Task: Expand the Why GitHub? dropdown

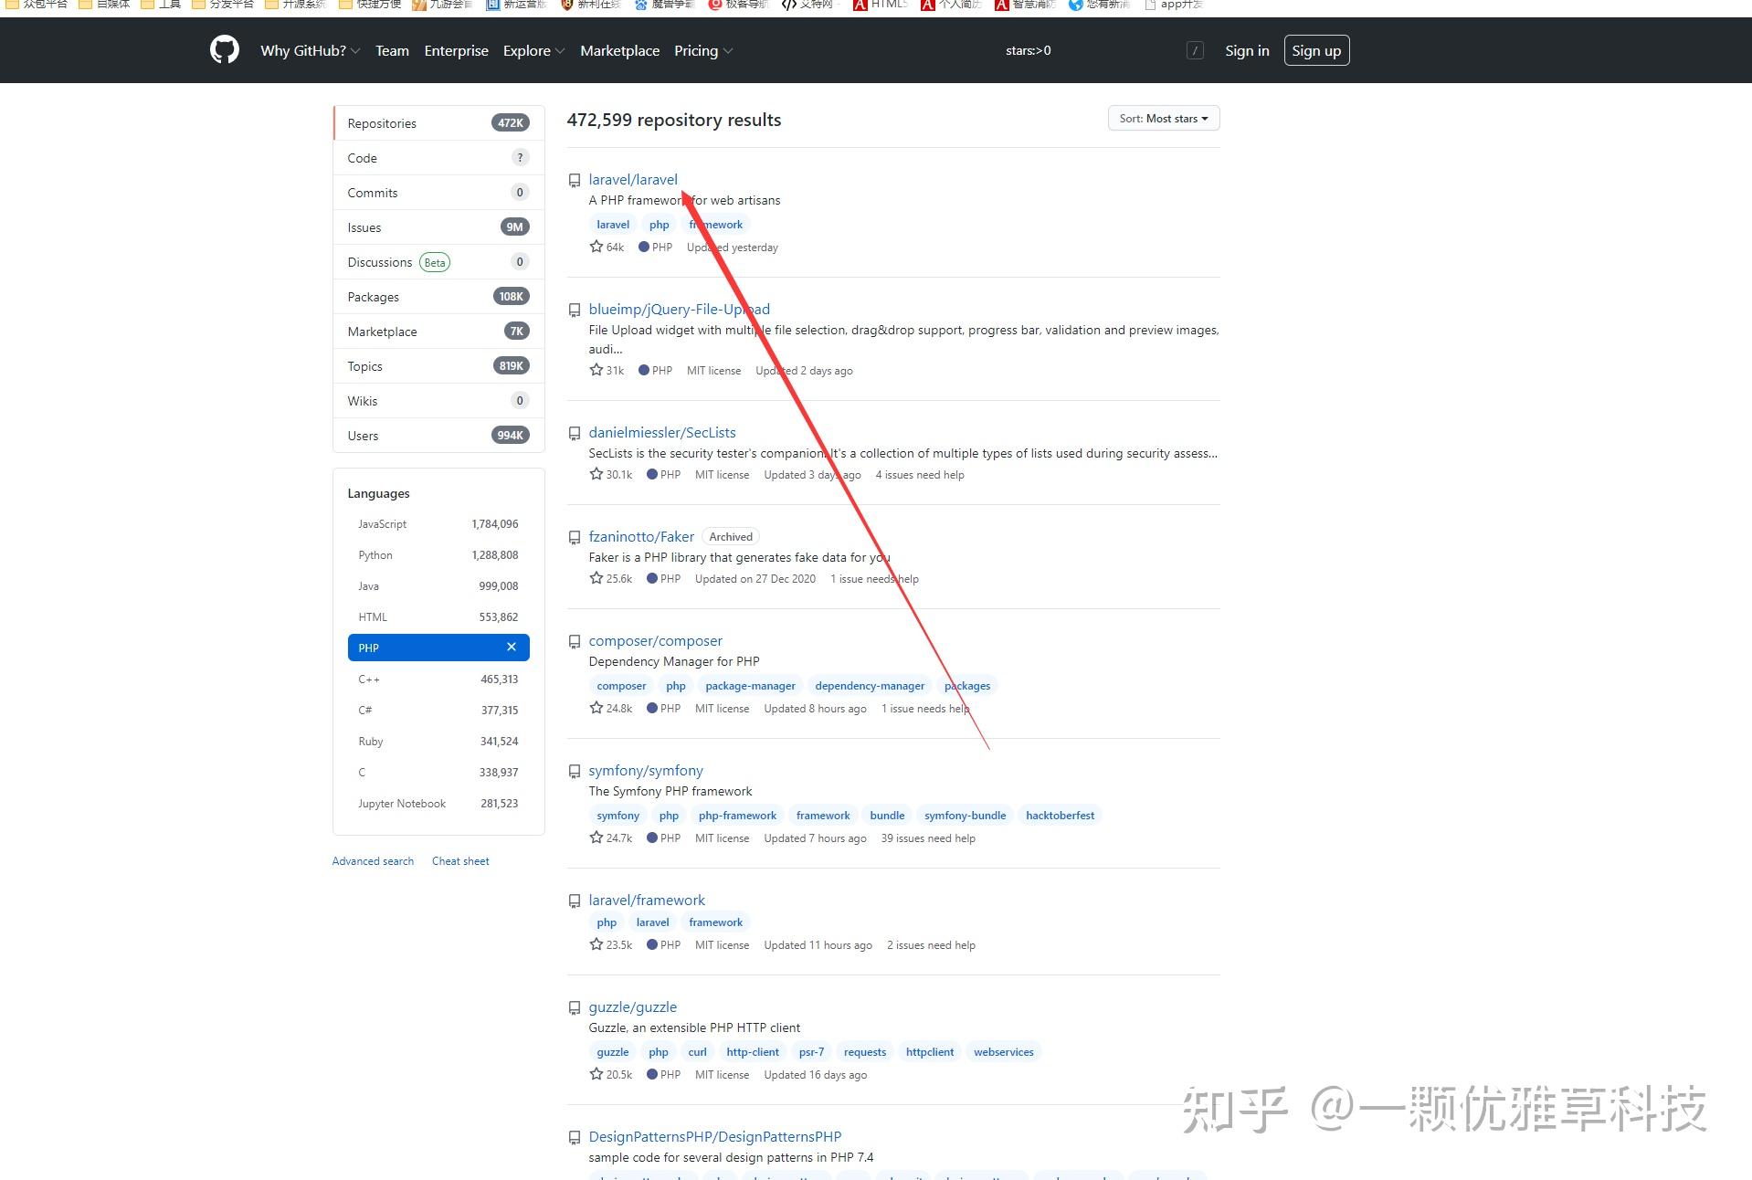Action: point(309,50)
